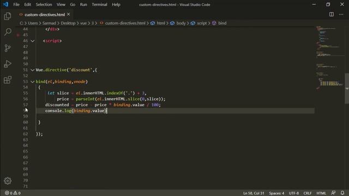The height and width of the screenshot is (196, 349).
Task: Click the minimap code overview
Action: point(330,58)
